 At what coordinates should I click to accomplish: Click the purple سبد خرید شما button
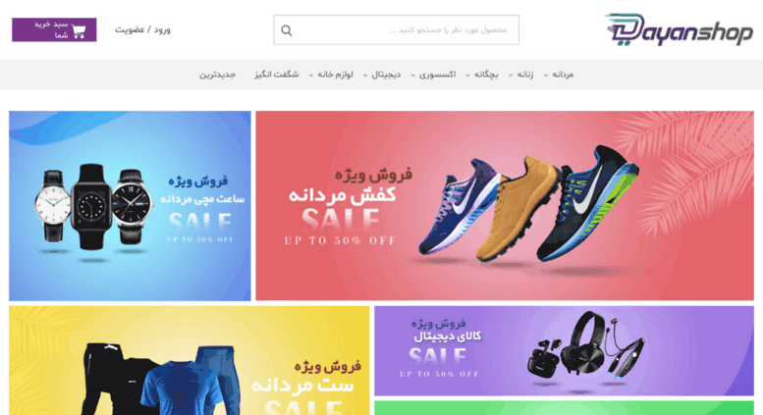[x=54, y=29]
